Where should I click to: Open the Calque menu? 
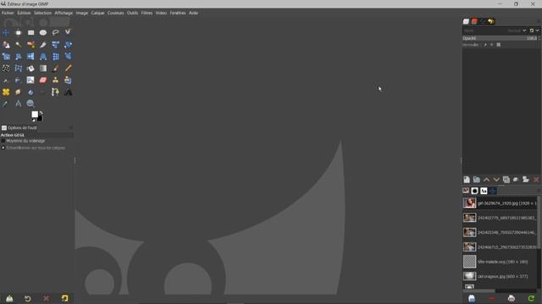tap(97, 13)
